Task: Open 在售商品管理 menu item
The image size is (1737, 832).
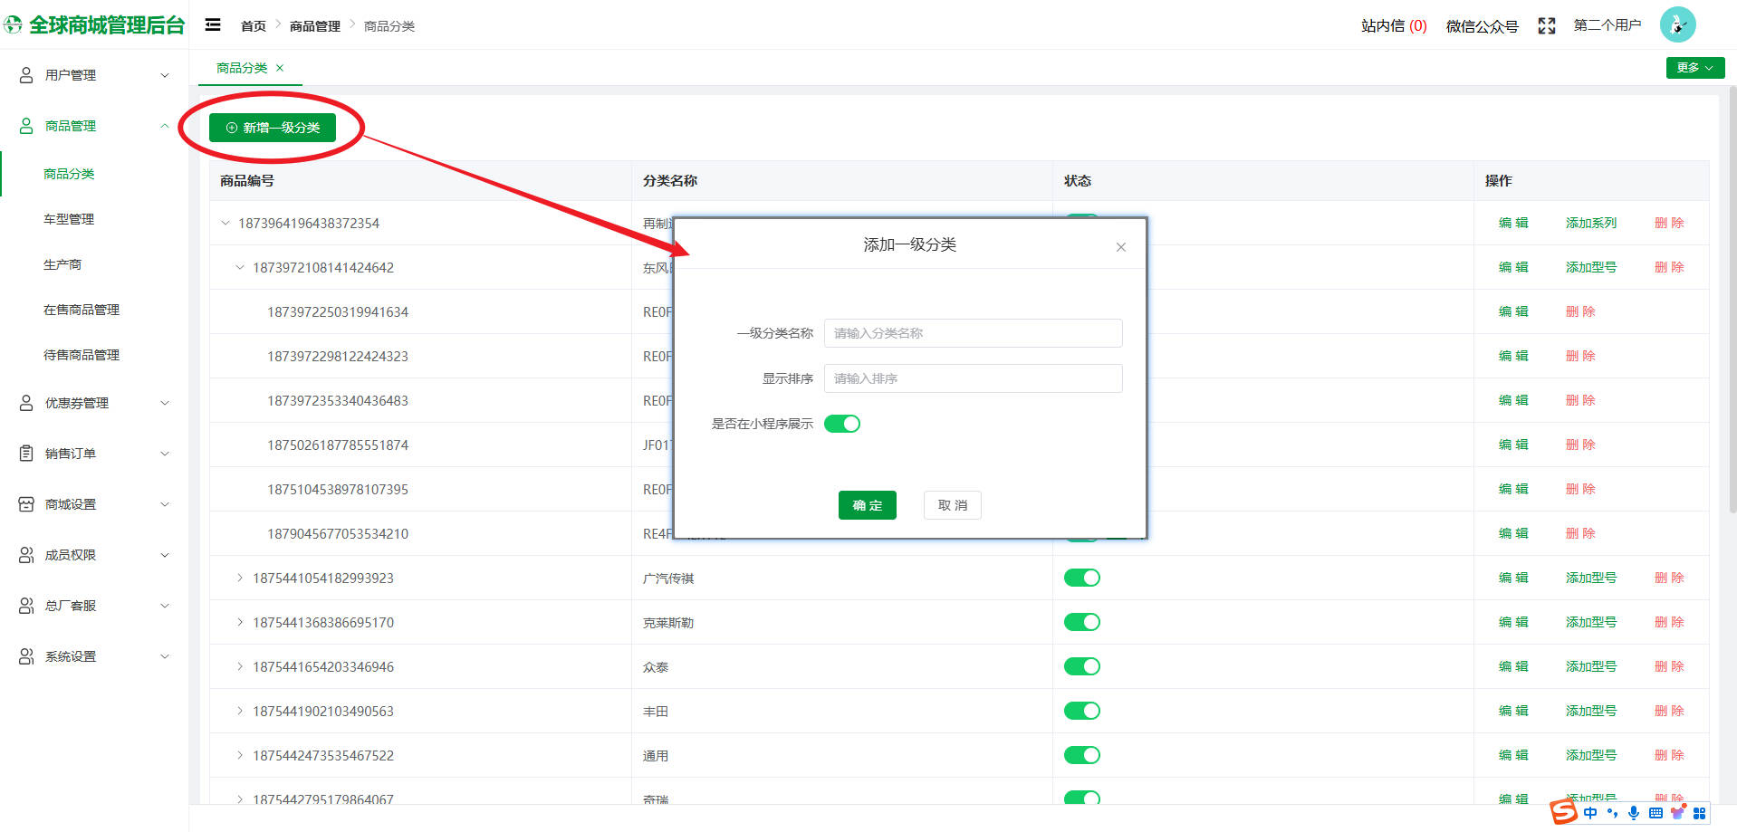Action: [x=82, y=310]
